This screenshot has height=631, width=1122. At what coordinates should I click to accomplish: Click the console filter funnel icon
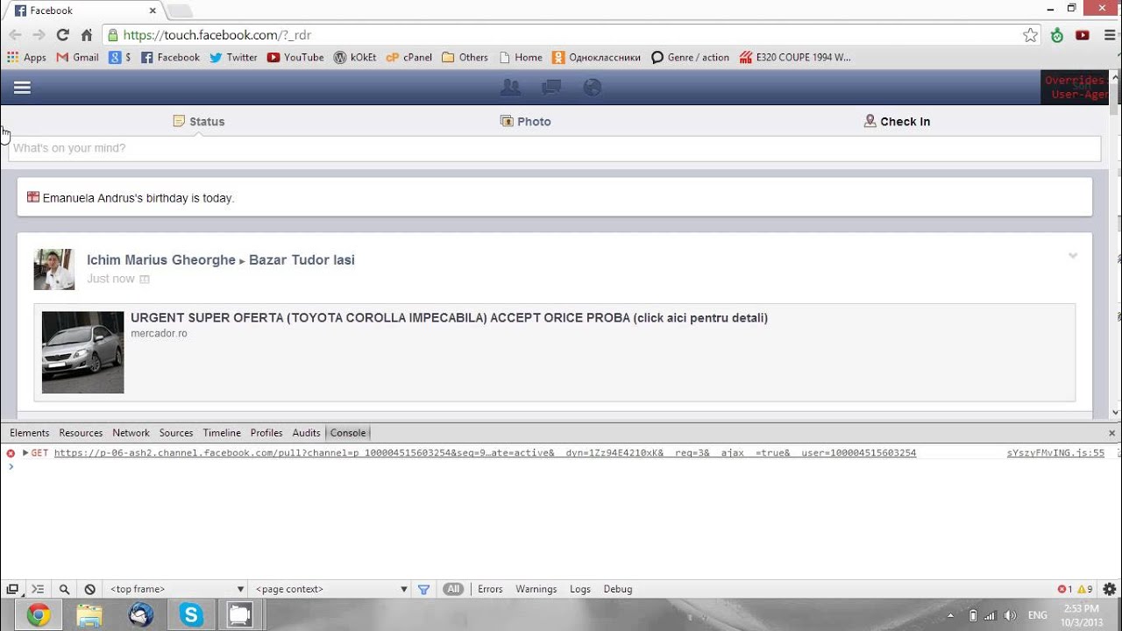(423, 589)
